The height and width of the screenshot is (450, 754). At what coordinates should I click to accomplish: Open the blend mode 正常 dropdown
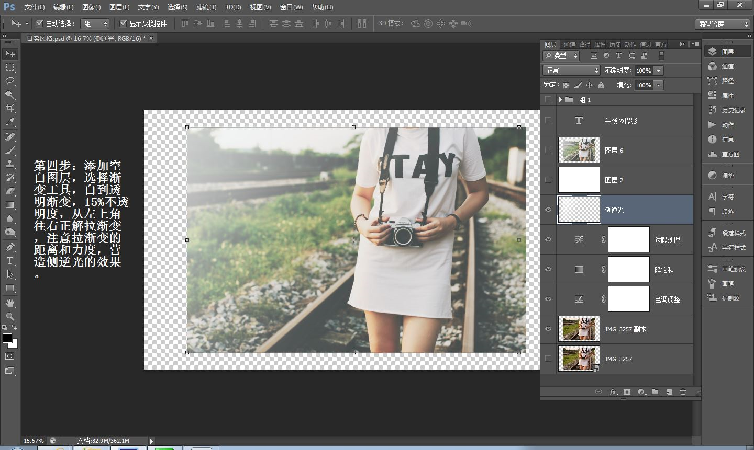tap(571, 70)
